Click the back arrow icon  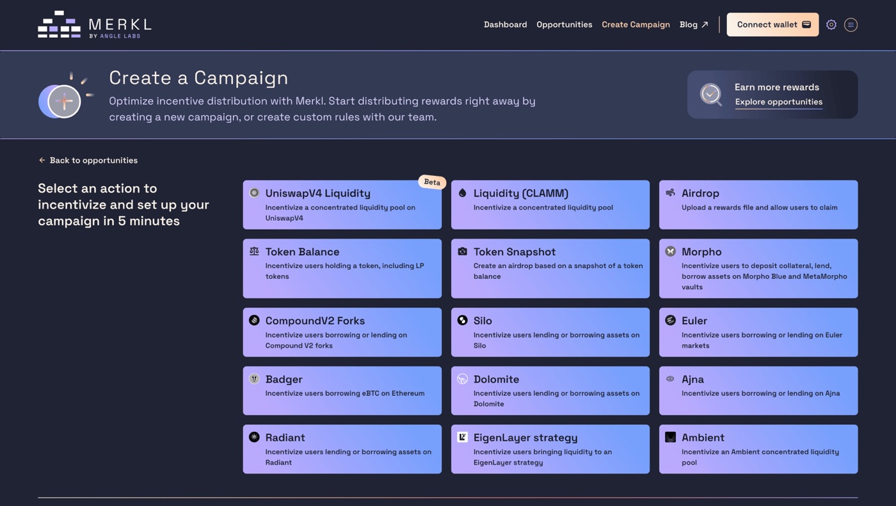pos(42,160)
